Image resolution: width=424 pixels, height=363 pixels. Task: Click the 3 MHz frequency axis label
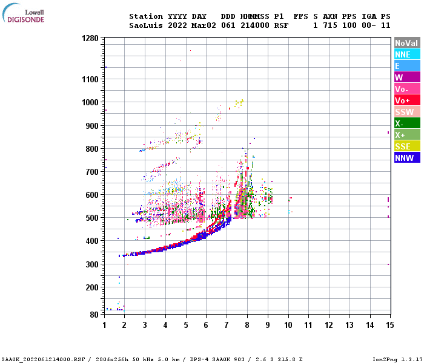click(145, 325)
